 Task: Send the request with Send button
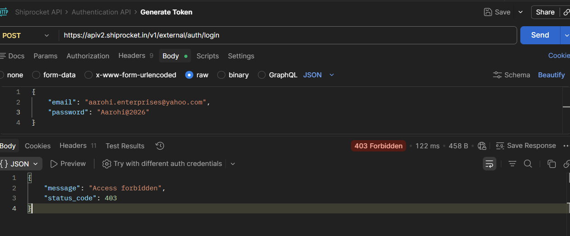pyautogui.click(x=540, y=35)
